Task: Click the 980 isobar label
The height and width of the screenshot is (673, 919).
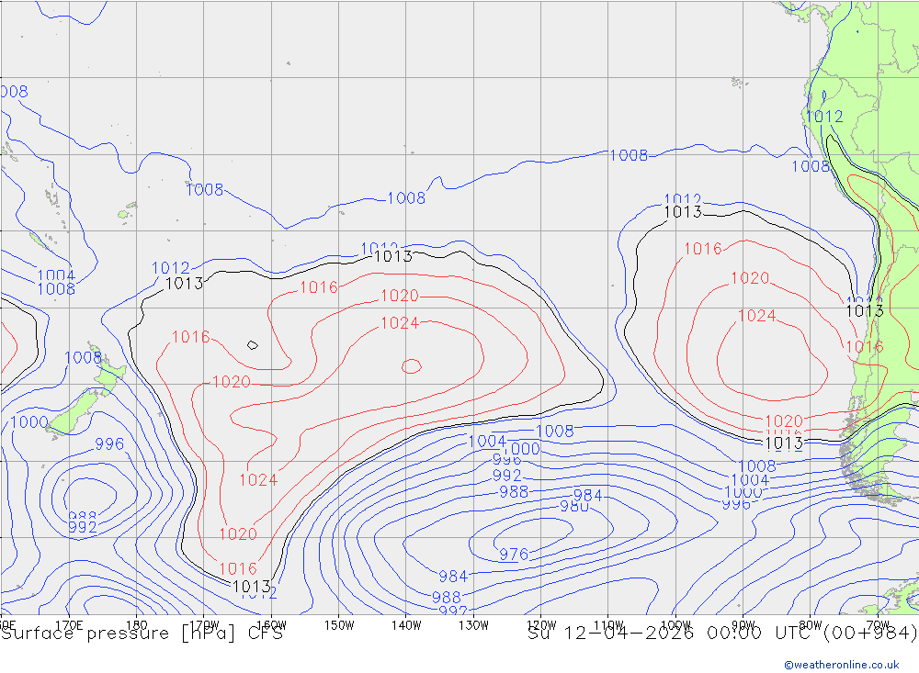Action: tap(574, 507)
